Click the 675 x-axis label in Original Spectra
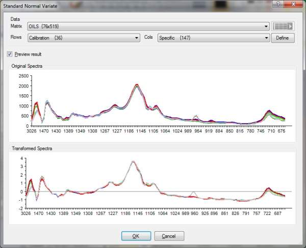Screen dimensions: 306x248 pyautogui.click(x=280, y=131)
